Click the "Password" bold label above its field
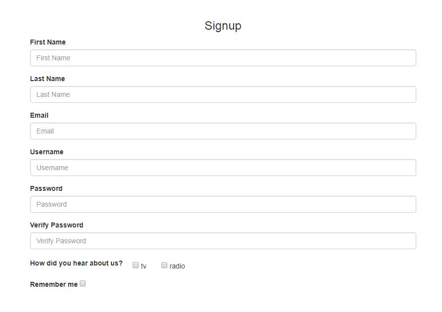Image resolution: width=442 pixels, height=312 pixels. (x=46, y=188)
